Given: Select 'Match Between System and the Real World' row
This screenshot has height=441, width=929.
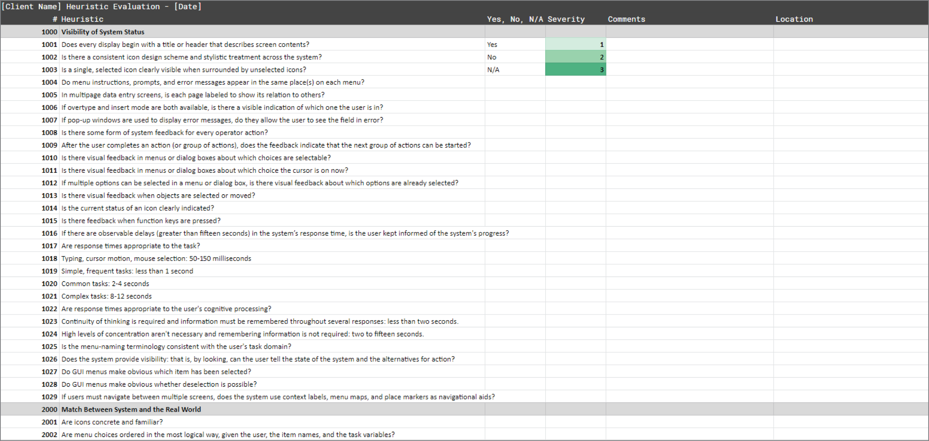Looking at the screenshot, I should pos(131,409).
